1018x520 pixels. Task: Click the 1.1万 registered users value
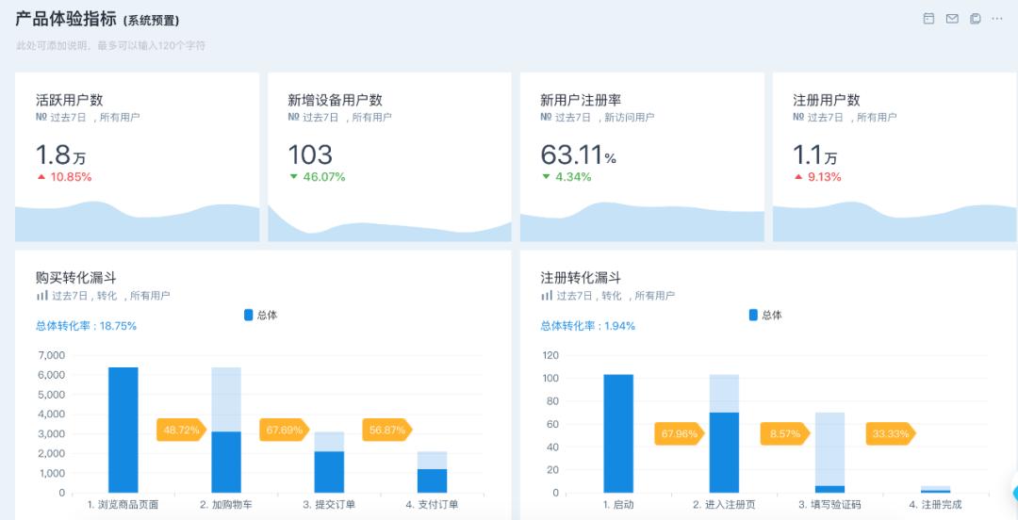[815, 155]
